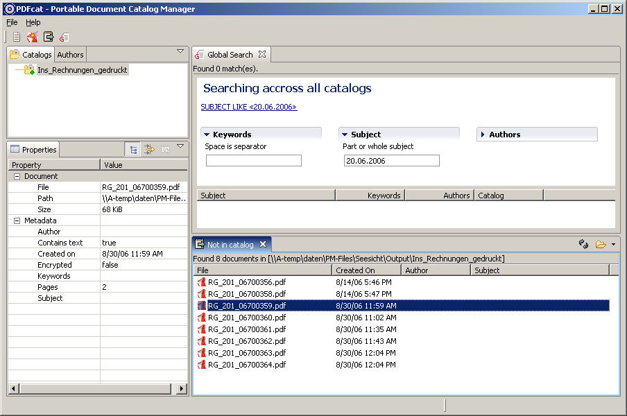Click the PDF icon of RG_201_06700359.pdf

click(x=202, y=306)
